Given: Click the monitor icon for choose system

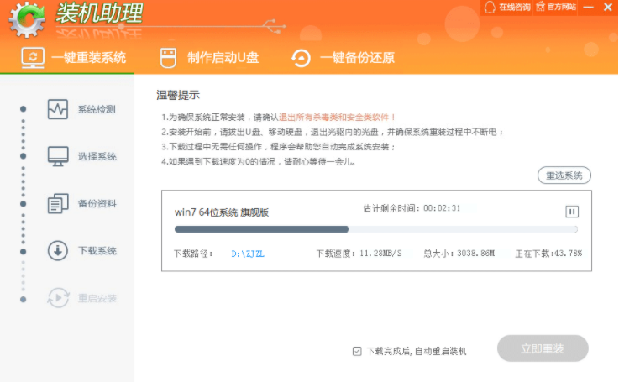Looking at the screenshot, I should (58, 156).
